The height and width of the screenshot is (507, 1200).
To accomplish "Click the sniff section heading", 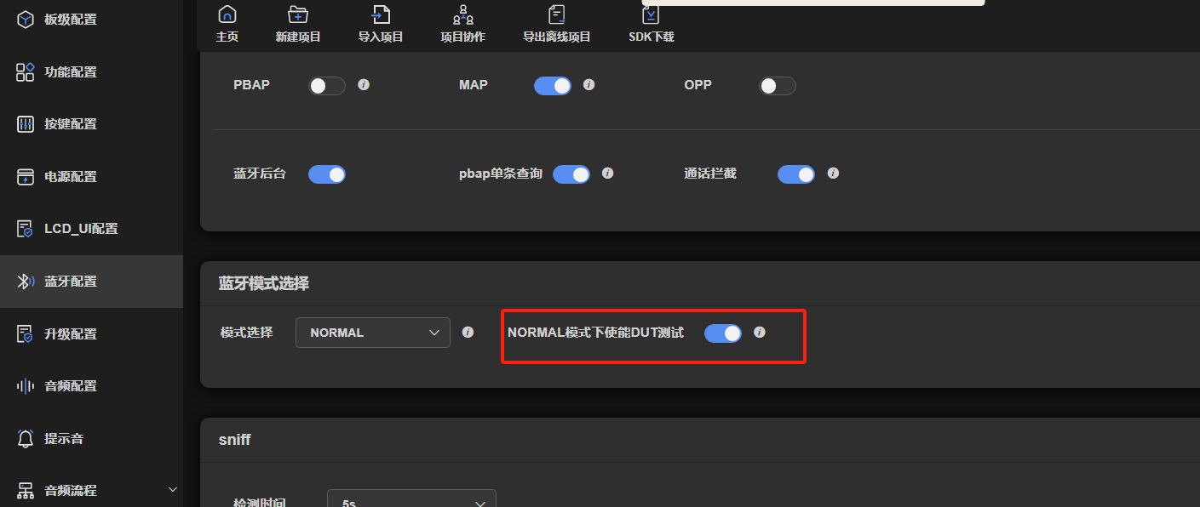I will coord(235,440).
